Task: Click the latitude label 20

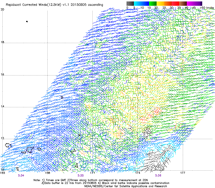Action: [x=2, y=10]
